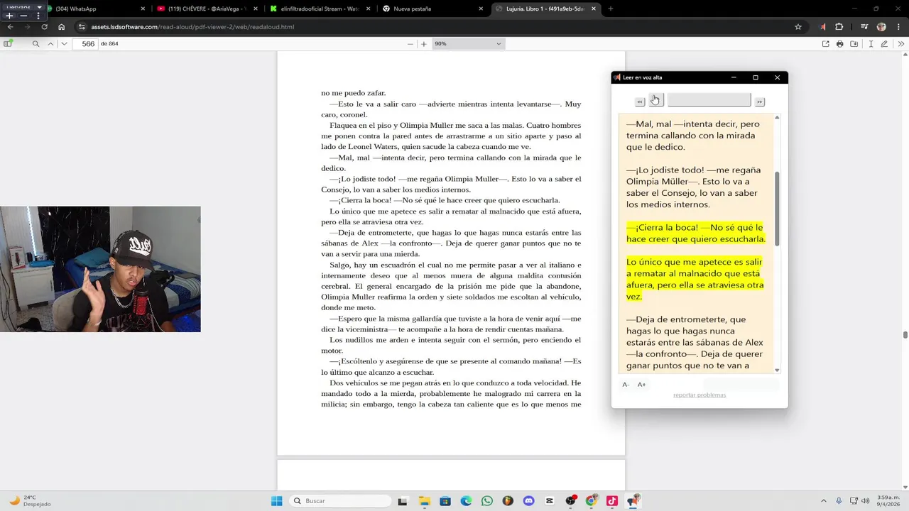Viewport: 909px width, 511px height.
Task: Open Google Chrome from taskbar
Action: click(x=591, y=501)
